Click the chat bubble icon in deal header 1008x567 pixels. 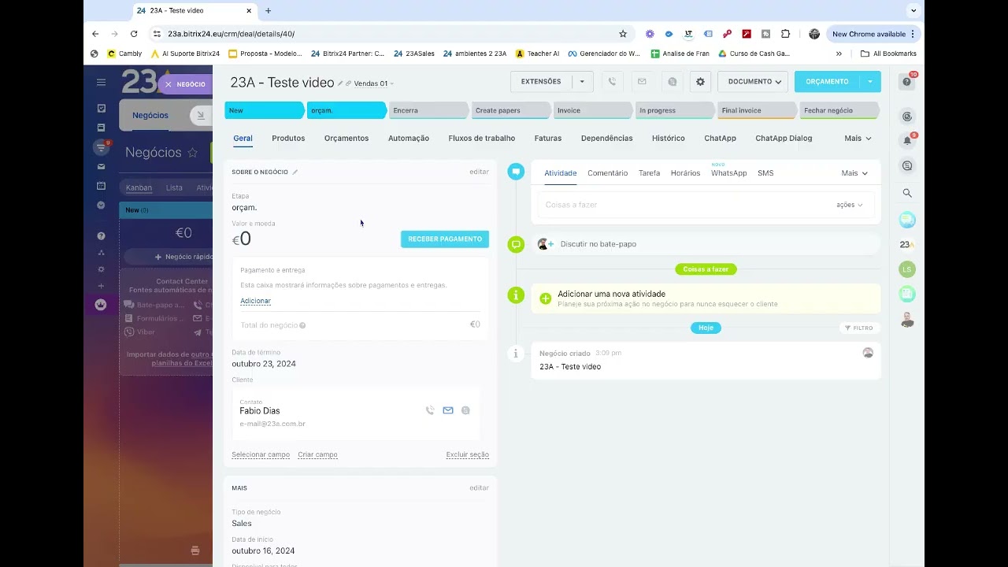coord(672,82)
